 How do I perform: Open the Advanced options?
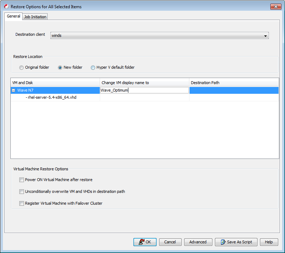pyautogui.click(x=198, y=242)
